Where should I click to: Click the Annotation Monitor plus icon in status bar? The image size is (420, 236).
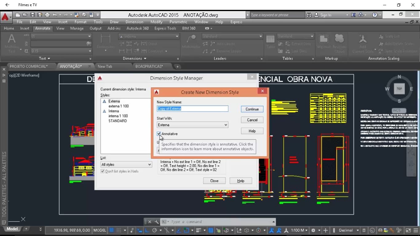(326, 230)
